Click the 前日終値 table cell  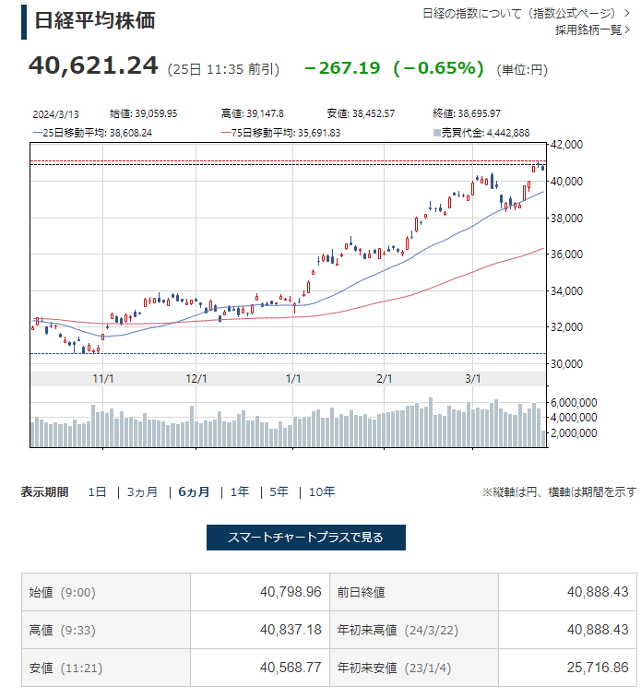coord(414,592)
